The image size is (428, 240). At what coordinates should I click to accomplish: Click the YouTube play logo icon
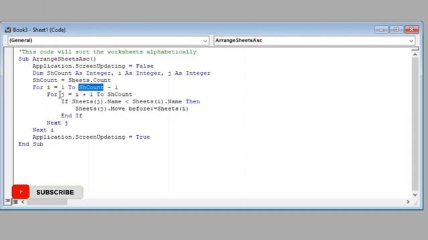pos(21,192)
